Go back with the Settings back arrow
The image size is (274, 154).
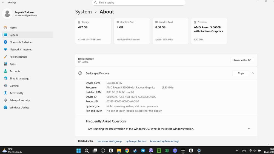click(x=3, y=2)
